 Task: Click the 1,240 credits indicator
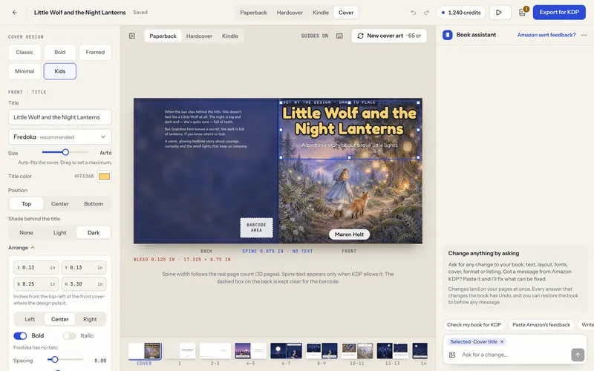(x=461, y=13)
